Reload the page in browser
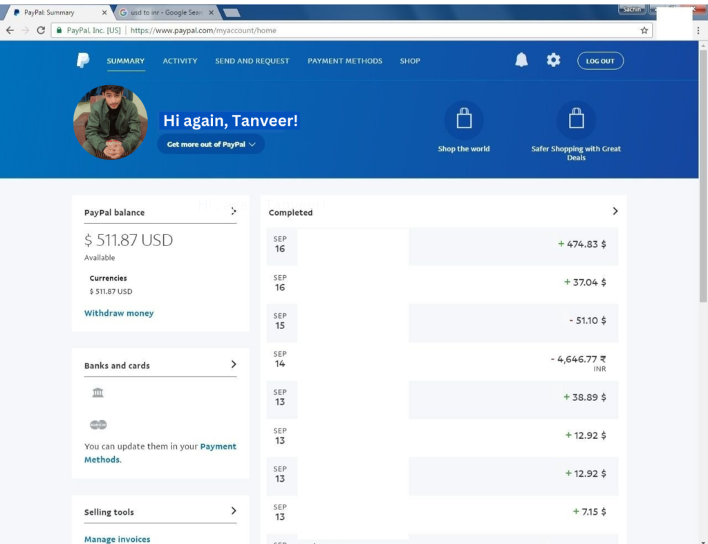This screenshot has height=544, width=708. point(41,30)
